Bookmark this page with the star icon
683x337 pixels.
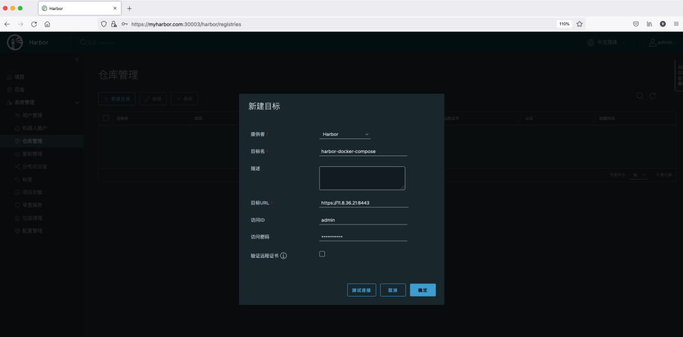[x=579, y=24]
